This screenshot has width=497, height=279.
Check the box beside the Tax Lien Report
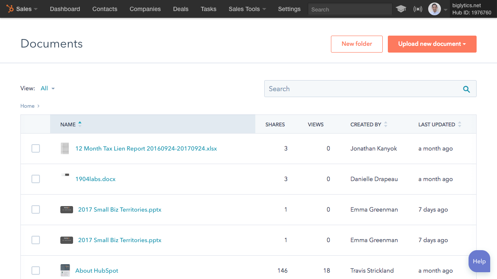point(36,148)
